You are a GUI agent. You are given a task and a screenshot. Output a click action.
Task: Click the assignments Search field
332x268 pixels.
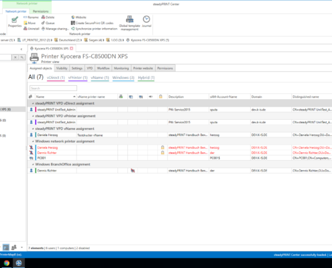53,88
